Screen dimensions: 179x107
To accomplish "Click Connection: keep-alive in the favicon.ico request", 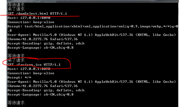I will pos(31,73).
